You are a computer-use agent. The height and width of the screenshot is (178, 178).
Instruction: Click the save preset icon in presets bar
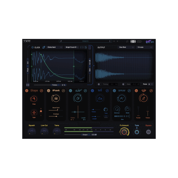coord(110,41)
